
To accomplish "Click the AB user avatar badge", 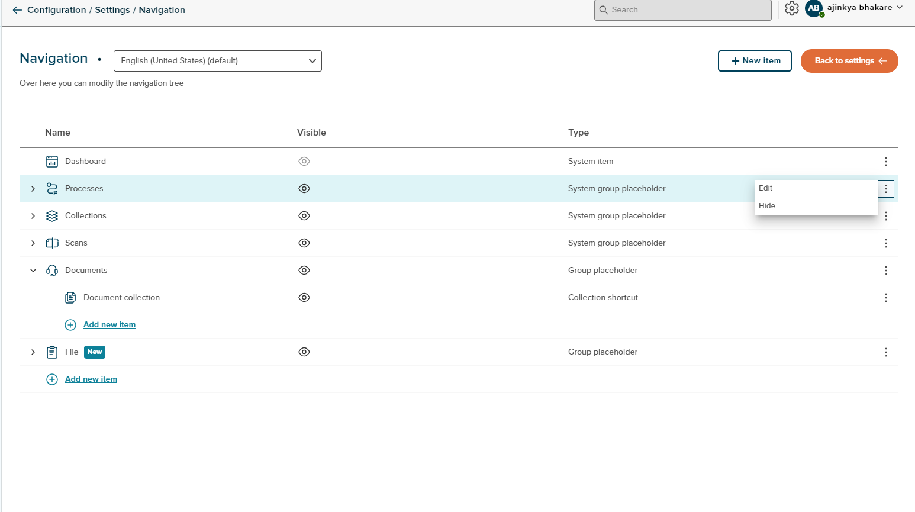I will tap(814, 9).
